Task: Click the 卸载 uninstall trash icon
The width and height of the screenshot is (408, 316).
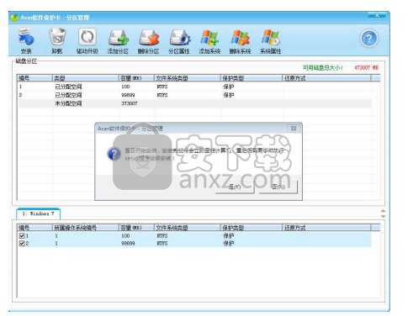Action: tap(57, 41)
